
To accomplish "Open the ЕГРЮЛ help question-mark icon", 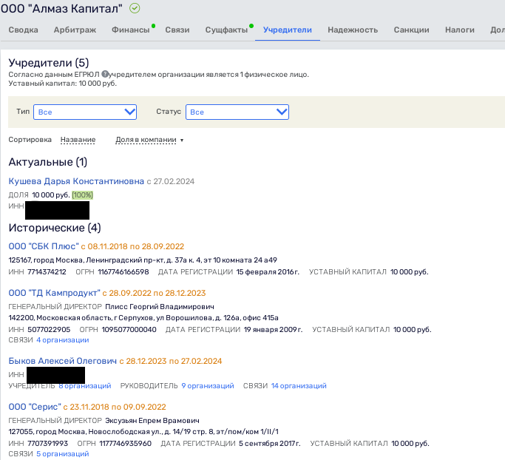I will (105, 74).
